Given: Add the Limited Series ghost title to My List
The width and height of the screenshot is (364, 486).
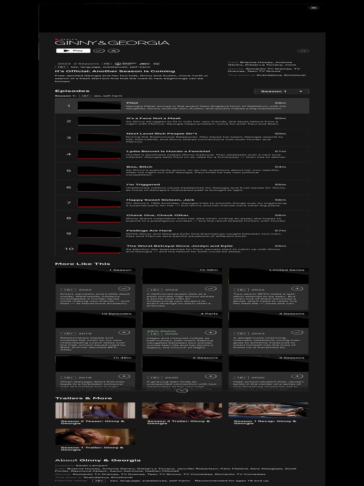Looking at the screenshot, I should (297, 289).
